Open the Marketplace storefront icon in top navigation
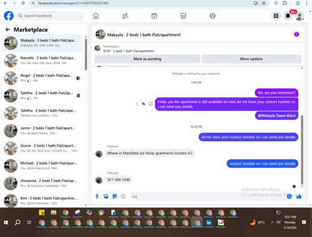The height and width of the screenshot is (237, 312). click(183, 16)
